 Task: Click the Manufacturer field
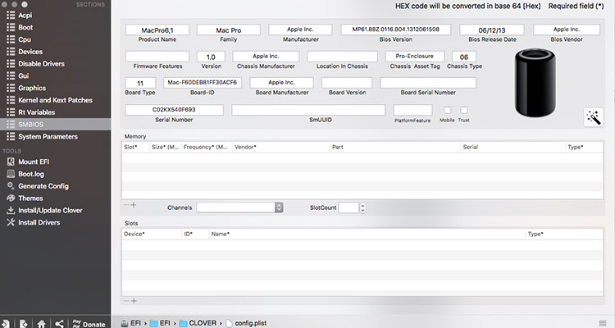(x=300, y=30)
